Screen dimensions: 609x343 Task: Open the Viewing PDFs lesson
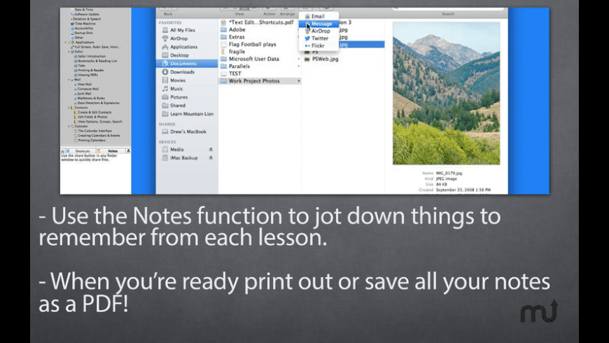87,75
